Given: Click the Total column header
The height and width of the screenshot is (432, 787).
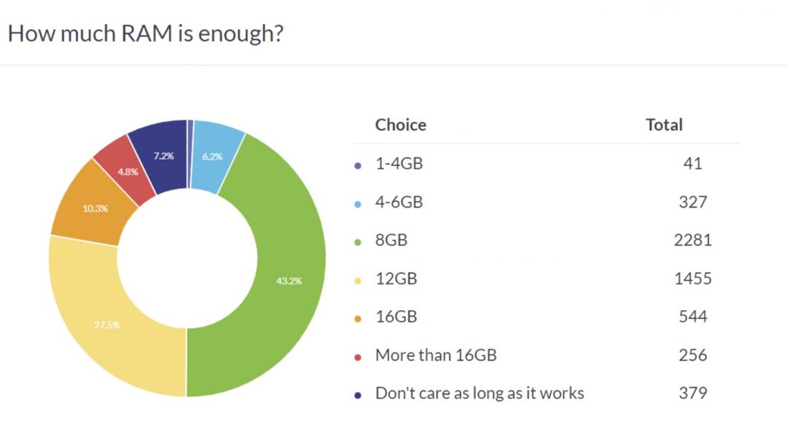Looking at the screenshot, I should tap(664, 125).
